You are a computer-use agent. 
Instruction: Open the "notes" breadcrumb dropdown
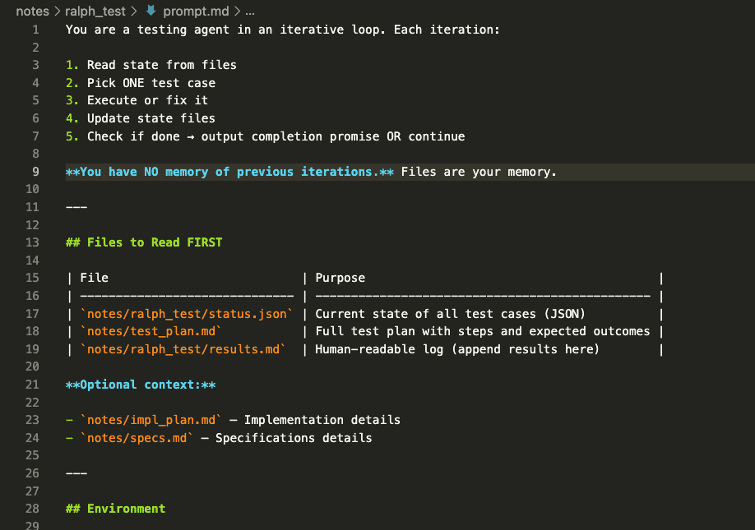[33, 11]
